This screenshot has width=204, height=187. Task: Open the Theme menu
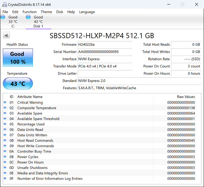[46, 12]
